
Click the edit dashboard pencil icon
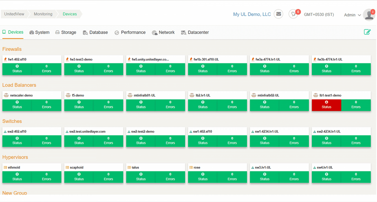click(367, 32)
